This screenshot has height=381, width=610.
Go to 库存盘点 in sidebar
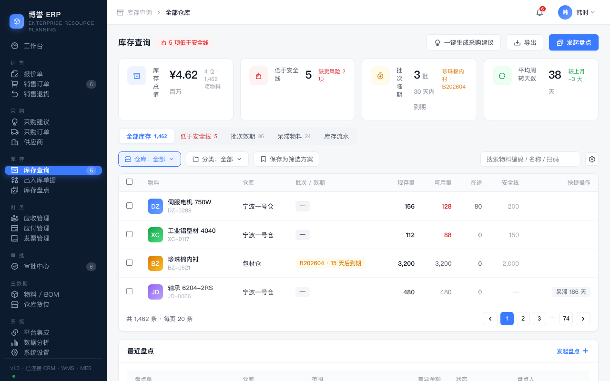53,190
